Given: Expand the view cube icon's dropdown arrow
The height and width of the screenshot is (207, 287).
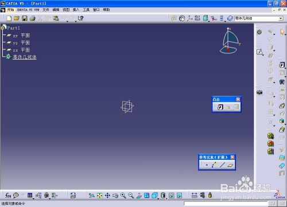Looking at the screenshot, I should tap(158, 198).
